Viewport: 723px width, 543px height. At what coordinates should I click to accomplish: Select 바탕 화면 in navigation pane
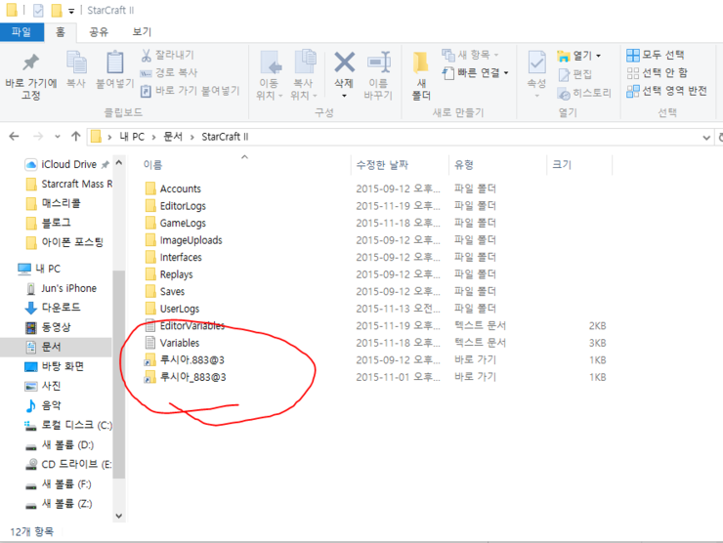(x=55, y=366)
